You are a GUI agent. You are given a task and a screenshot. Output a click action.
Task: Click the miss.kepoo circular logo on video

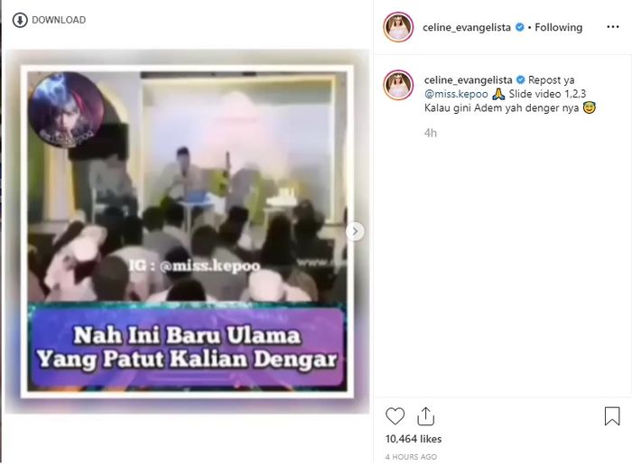67,109
